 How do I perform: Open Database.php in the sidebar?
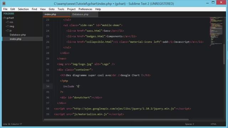18,35
